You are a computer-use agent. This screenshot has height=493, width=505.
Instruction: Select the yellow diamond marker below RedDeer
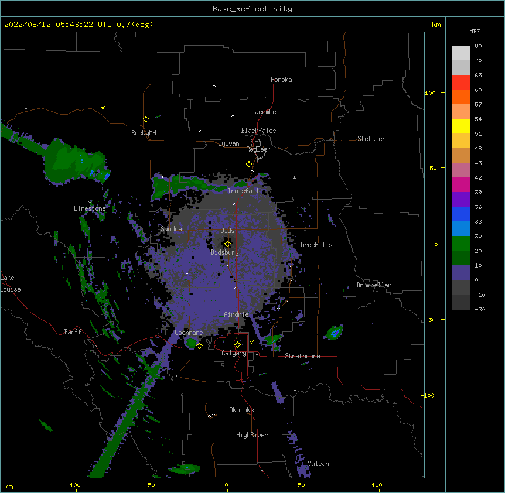[x=250, y=165]
